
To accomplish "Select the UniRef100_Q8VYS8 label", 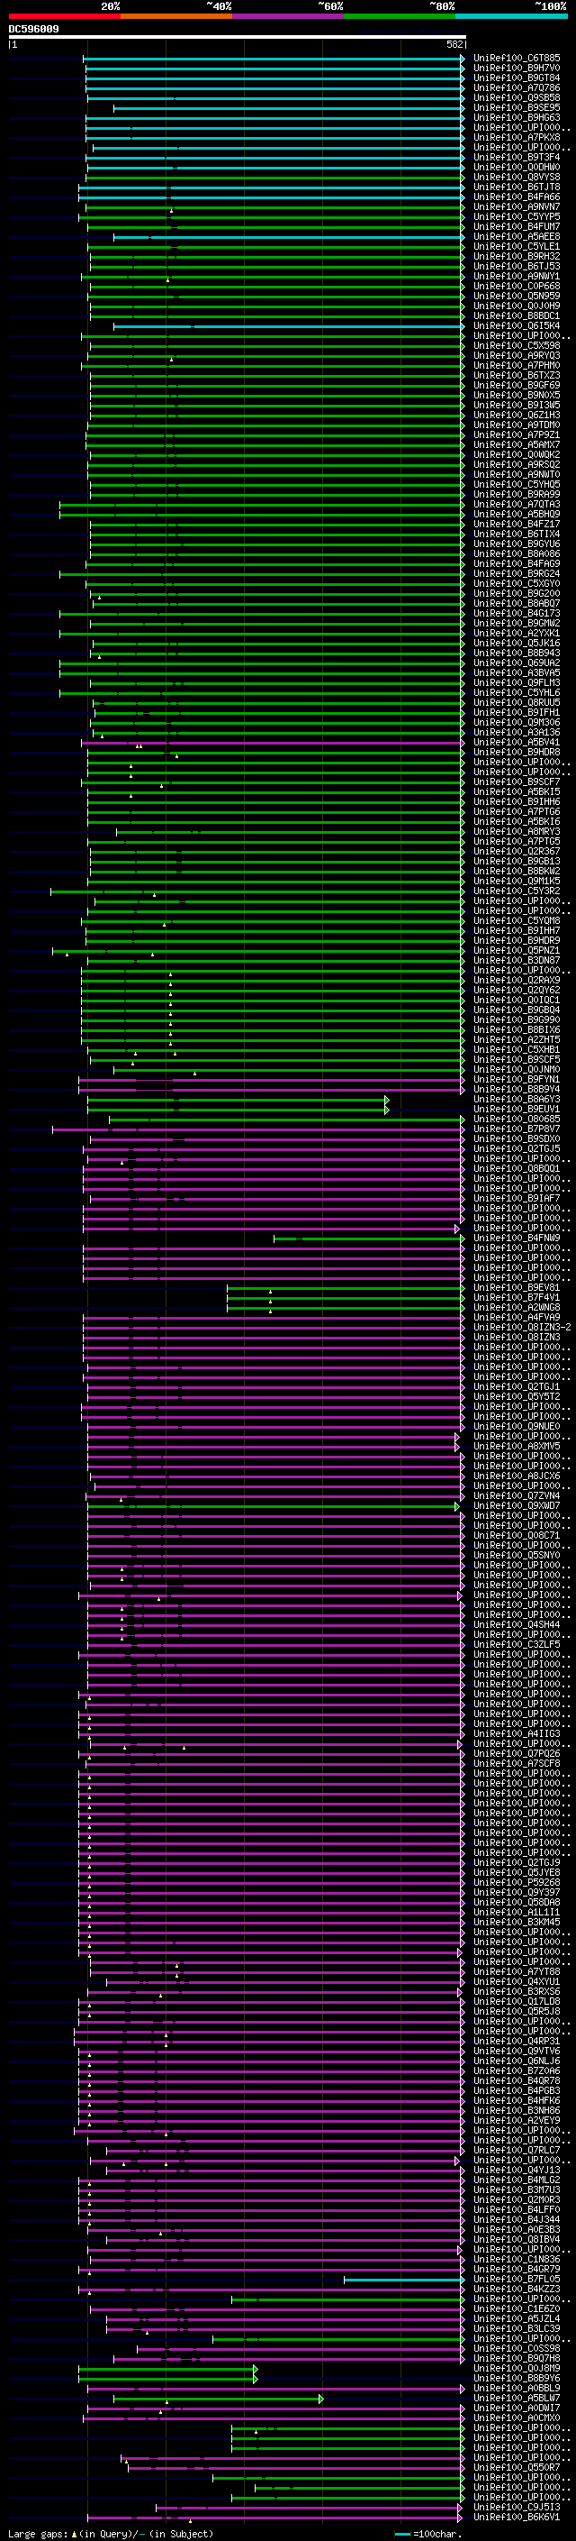I will 517,178.
